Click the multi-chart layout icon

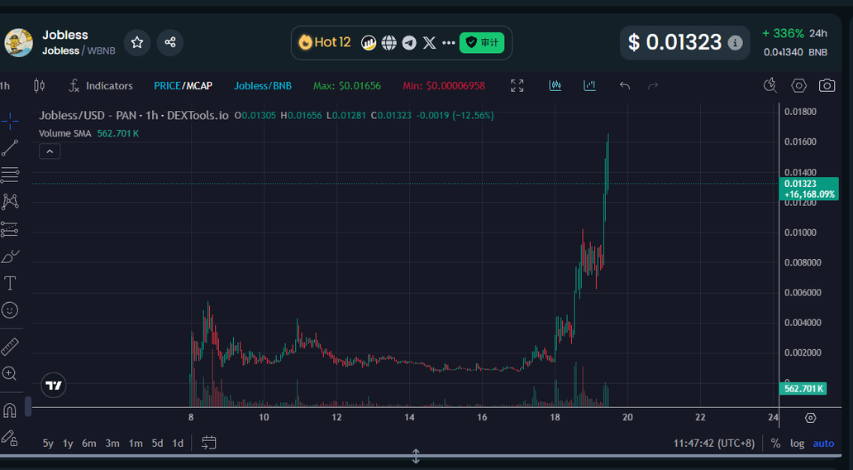[x=555, y=85]
